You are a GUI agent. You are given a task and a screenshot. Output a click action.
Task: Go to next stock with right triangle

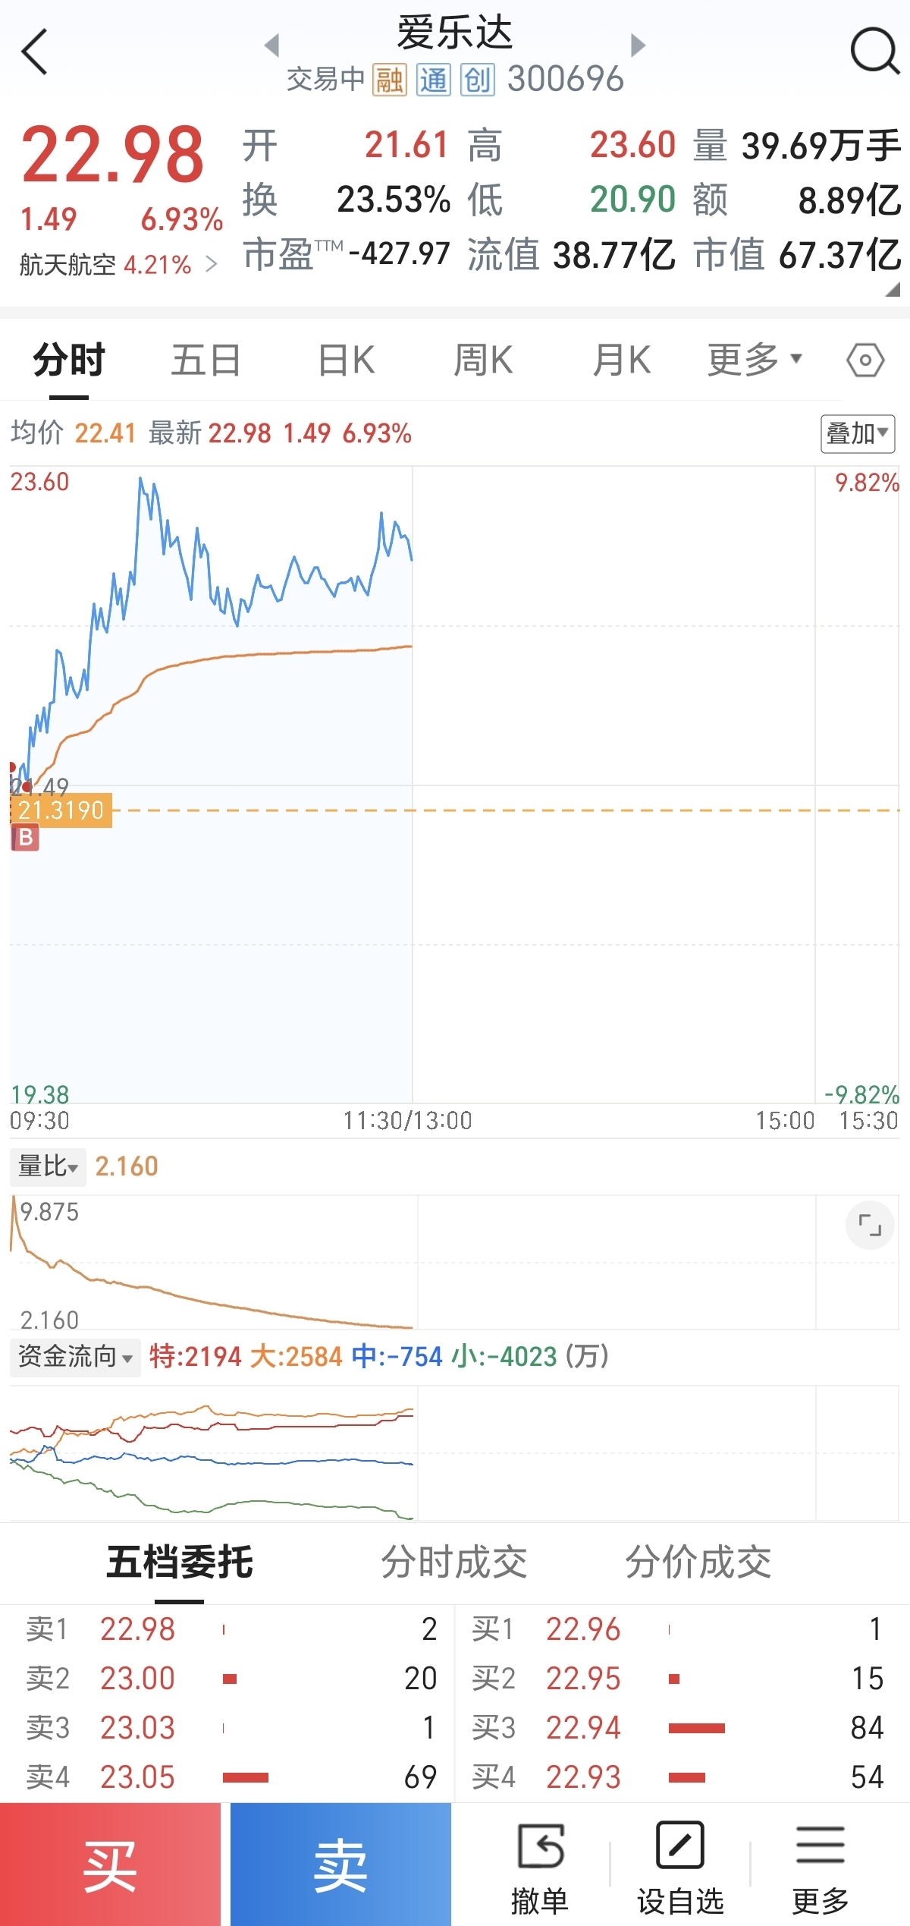coord(638,45)
